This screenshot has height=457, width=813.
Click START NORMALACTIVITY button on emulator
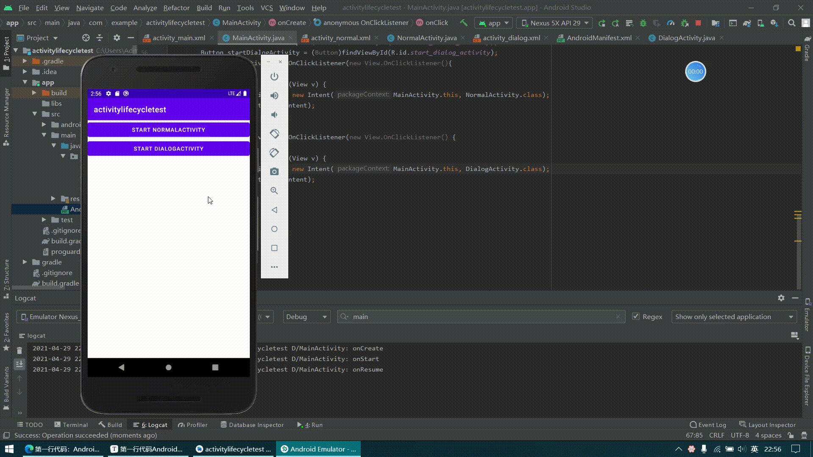click(168, 129)
